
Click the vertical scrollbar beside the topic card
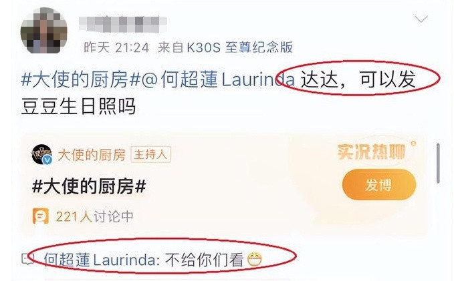(438, 163)
